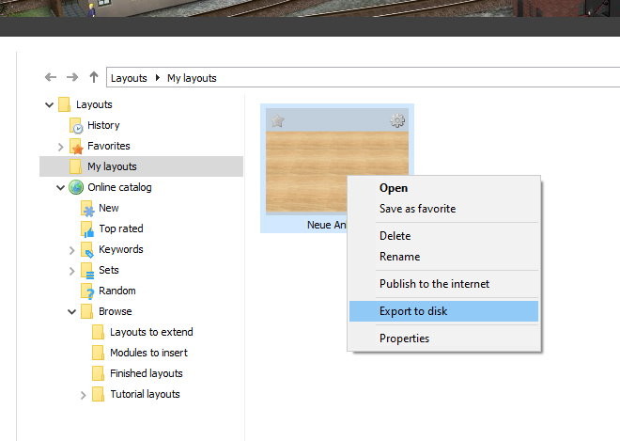The height and width of the screenshot is (441, 620).
Task: Navigate up one folder level
Action: click(94, 77)
